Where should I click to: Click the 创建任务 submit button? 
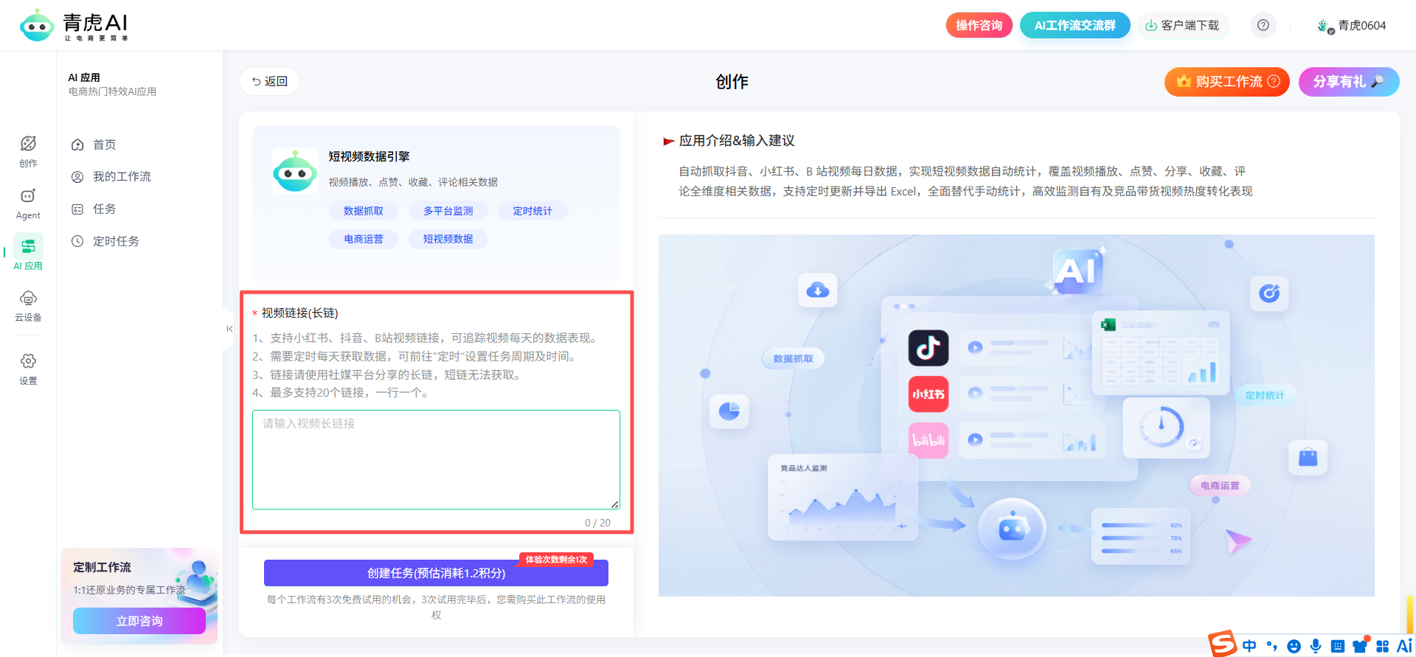[x=436, y=573]
